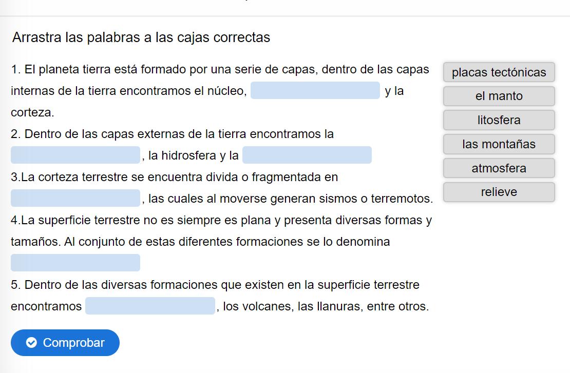Select the "placas tectónicas" word tile
The image size is (570, 373).
(499, 72)
